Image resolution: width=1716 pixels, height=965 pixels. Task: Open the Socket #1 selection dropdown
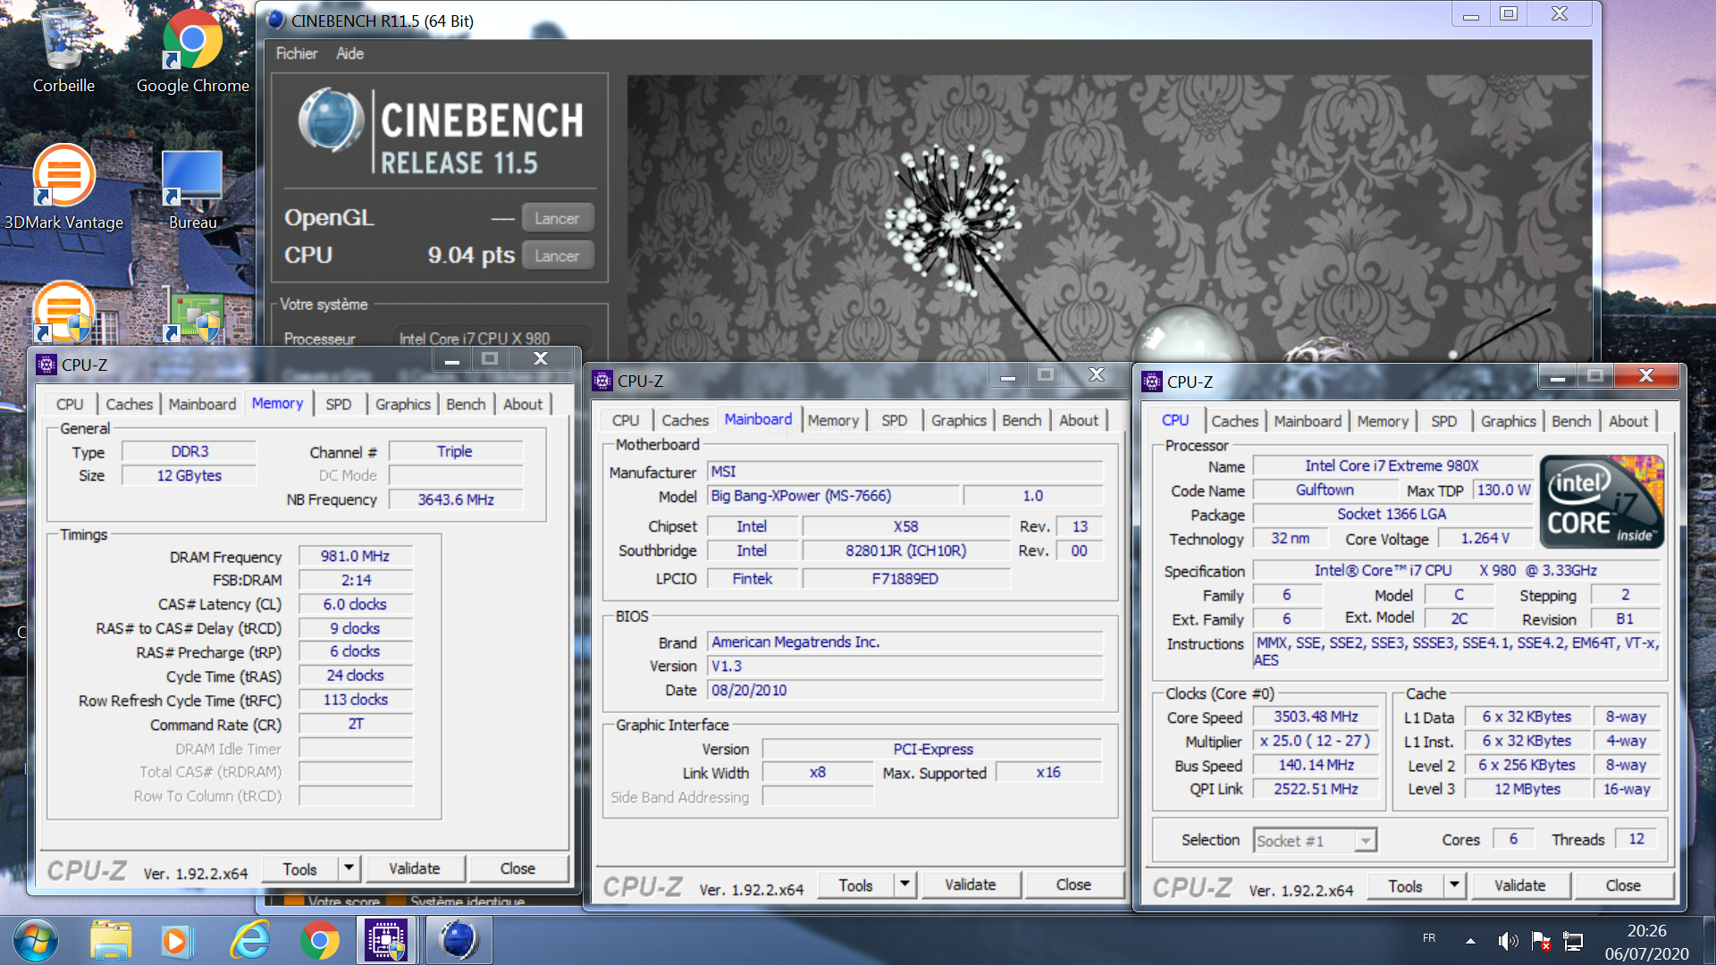pos(1315,841)
